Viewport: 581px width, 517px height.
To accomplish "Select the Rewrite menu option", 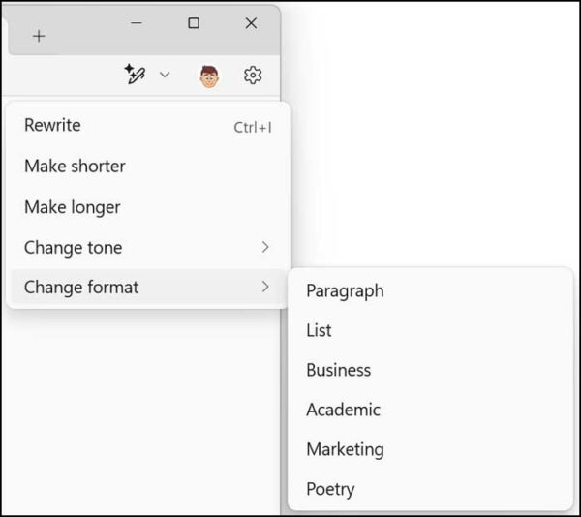I will [53, 125].
